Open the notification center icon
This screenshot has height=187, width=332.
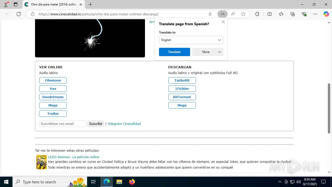(x=323, y=182)
